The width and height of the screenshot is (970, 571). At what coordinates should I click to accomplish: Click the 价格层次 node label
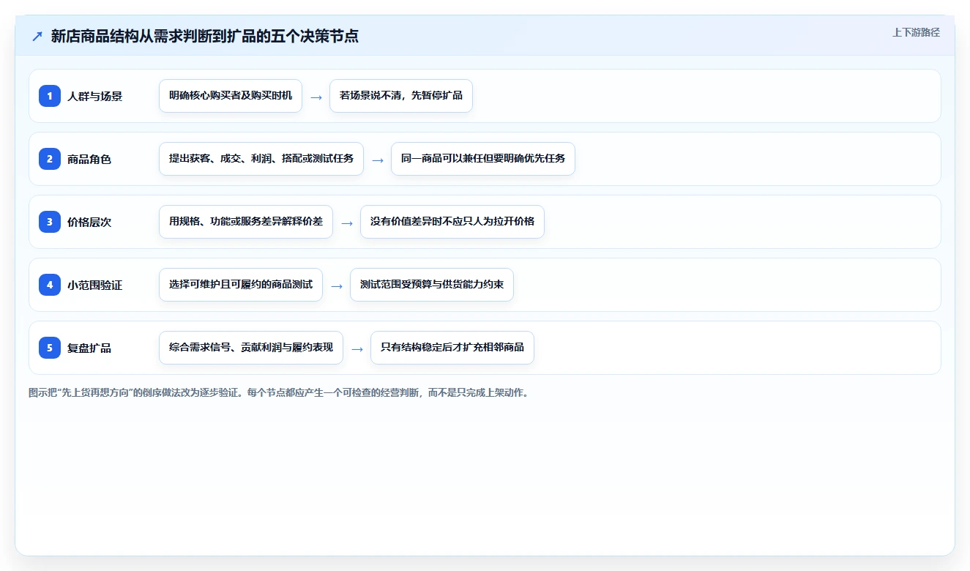coord(89,222)
